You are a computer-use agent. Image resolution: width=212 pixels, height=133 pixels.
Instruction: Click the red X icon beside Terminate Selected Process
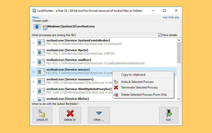(x=116, y=87)
